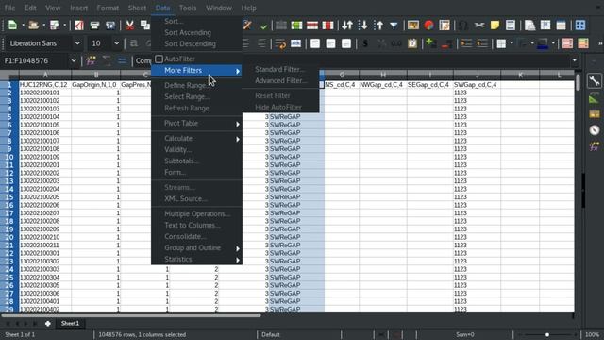Switch to Sheet1 tab
This screenshot has height=340, width=604.
(x=70, y=323)
